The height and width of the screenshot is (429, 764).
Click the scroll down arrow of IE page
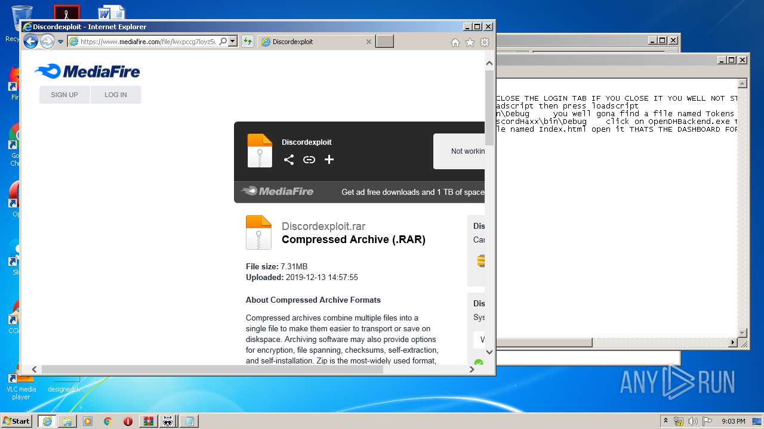pyautogui.click(x=489, y=352)
